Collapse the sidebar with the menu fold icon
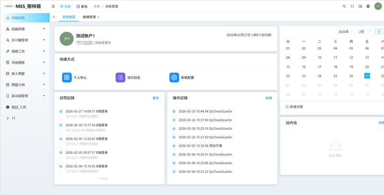 coord(53,6)
